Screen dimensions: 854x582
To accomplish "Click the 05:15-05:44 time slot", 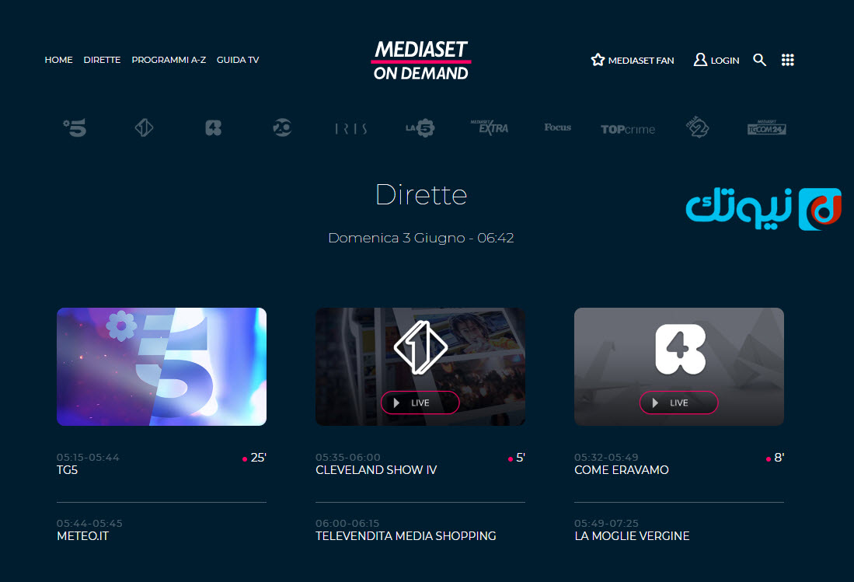I will (x=89, y=458).
